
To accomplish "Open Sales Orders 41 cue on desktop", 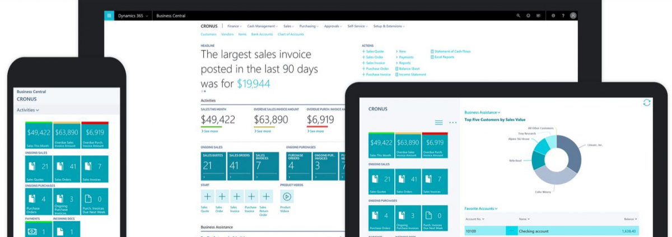I will pyautogui.click(x=240, y=165).
